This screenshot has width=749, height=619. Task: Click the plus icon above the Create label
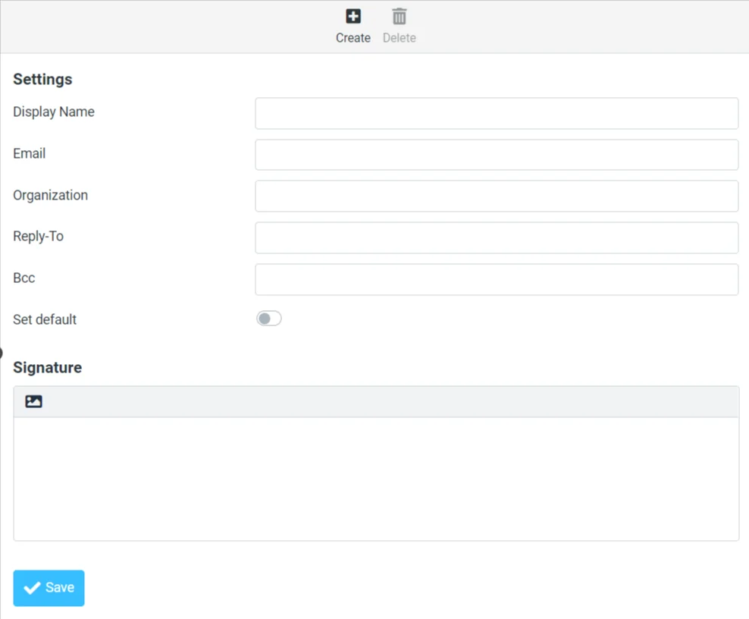pyautogui.click(x=353, y=16)
